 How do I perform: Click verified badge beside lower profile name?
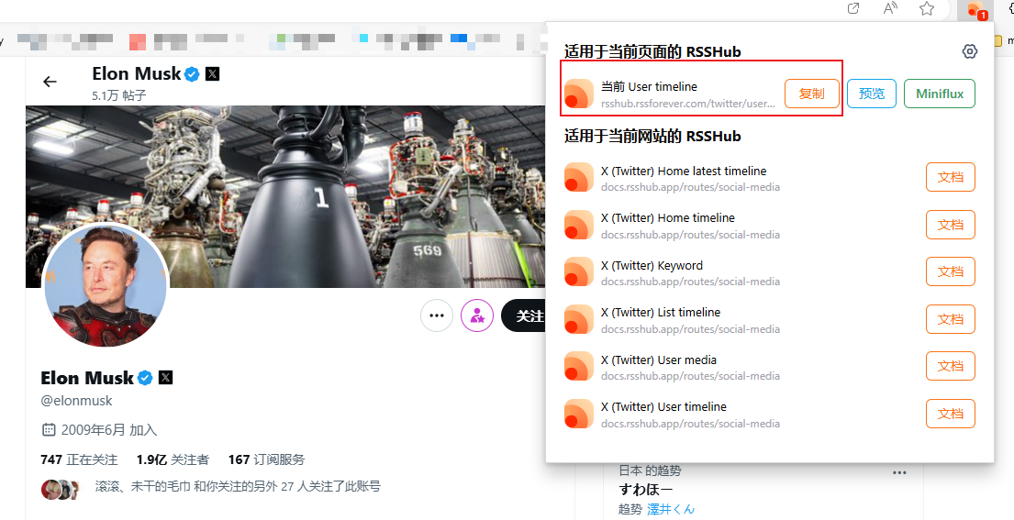pos(146,378)
